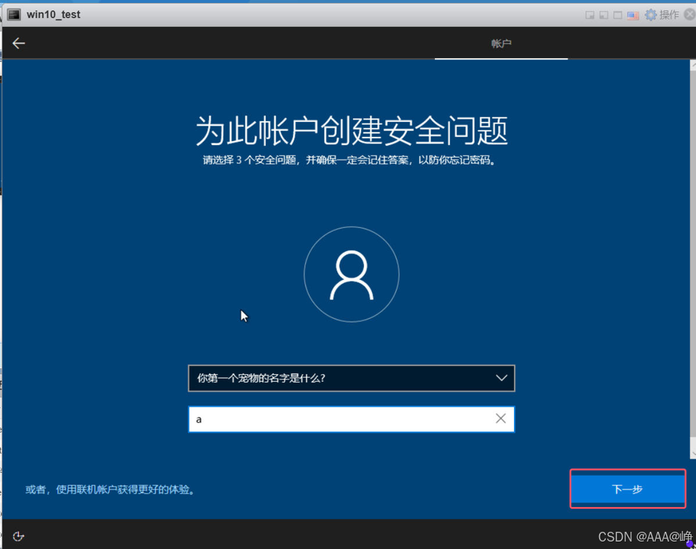Image resolution: width=696 pixels, height=549 pixels.
Task: Click the win10_test title text
Action: click(x=53, y=15)
